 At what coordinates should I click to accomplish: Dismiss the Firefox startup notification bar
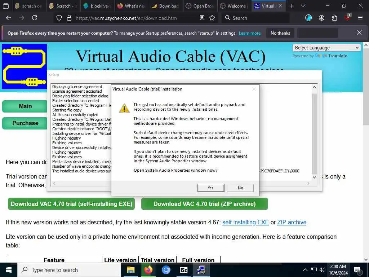(x=359, y=32)
